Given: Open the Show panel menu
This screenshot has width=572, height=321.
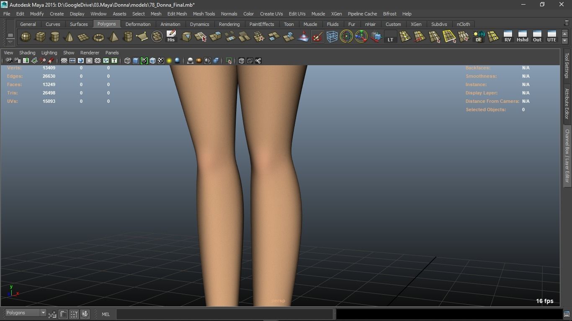Looking at the screenshot, I should pos(69,53).
